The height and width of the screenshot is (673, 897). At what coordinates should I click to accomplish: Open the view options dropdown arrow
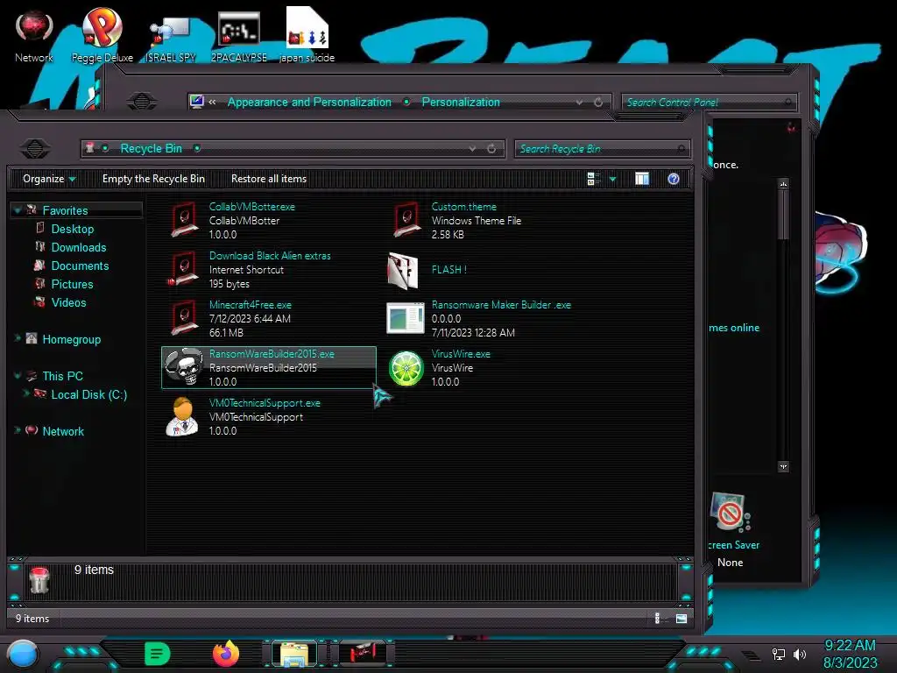(x=612, y=179)
